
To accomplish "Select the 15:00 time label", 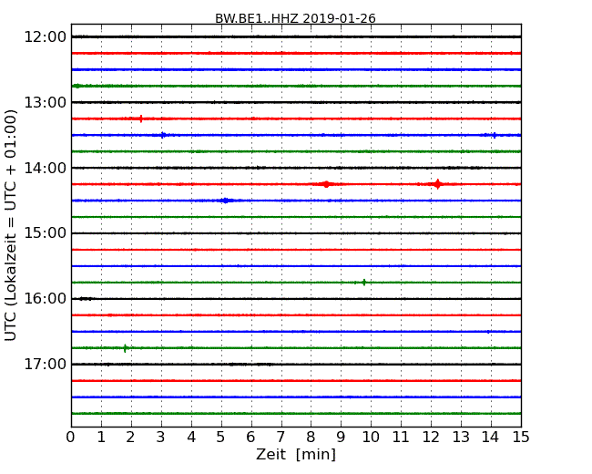I will [x=45, y=233].
